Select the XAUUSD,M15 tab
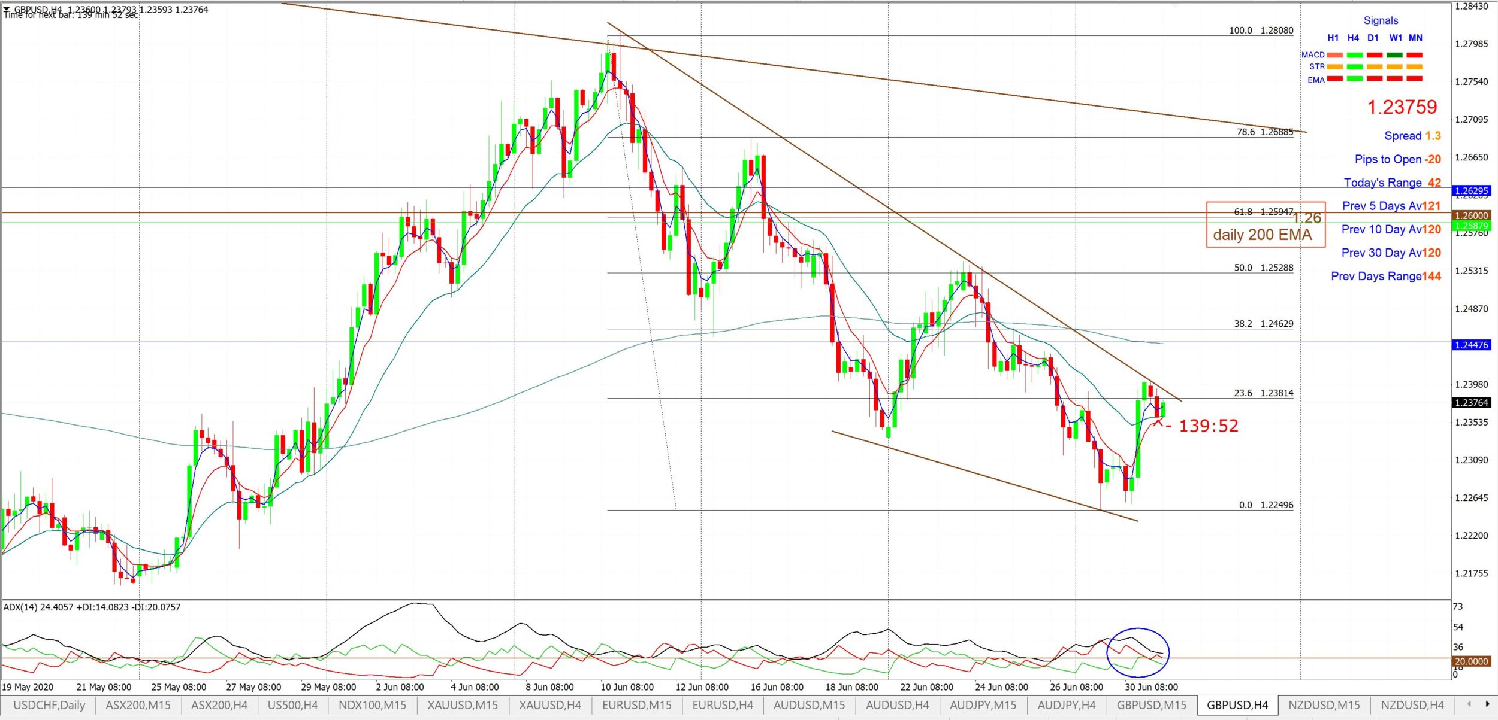This screenshot has height=720, width=1498. click(463, 705)
